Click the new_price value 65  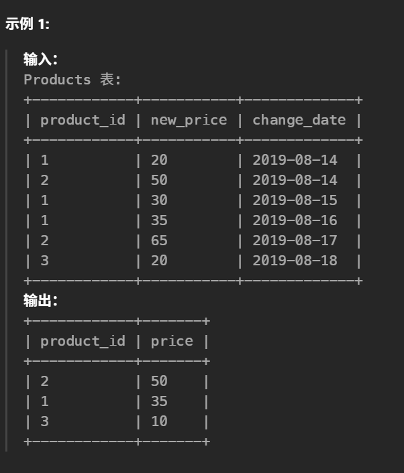[x=159, y=241]
